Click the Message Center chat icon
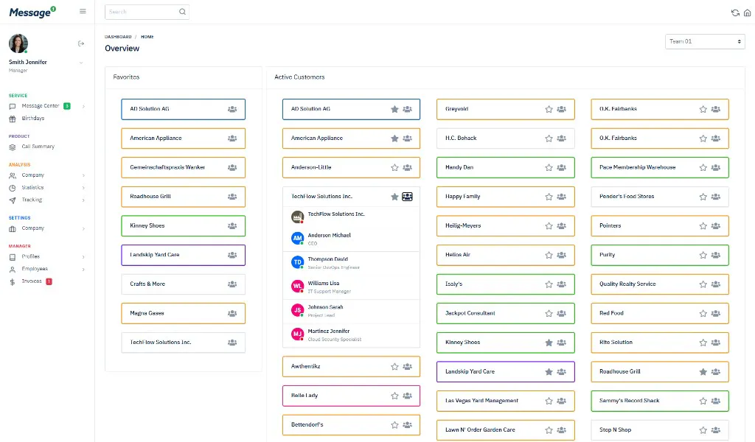755x442 pixels. (13, 106)
